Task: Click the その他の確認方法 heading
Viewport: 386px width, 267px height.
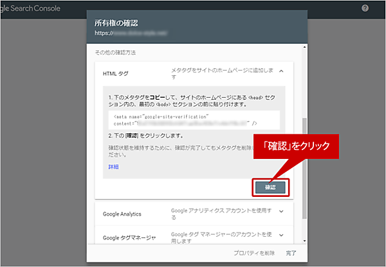Action: click(x=115, y=52)
